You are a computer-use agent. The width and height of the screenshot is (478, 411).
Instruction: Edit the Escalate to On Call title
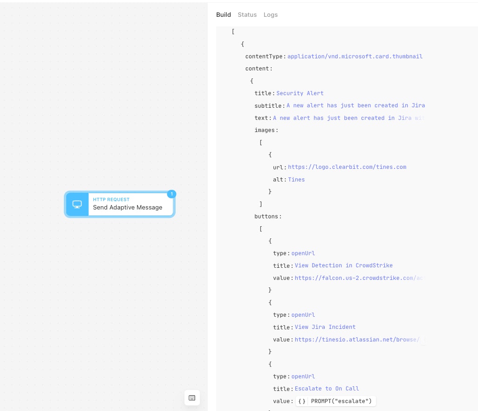pyautogui.click(x=327, y=389)
